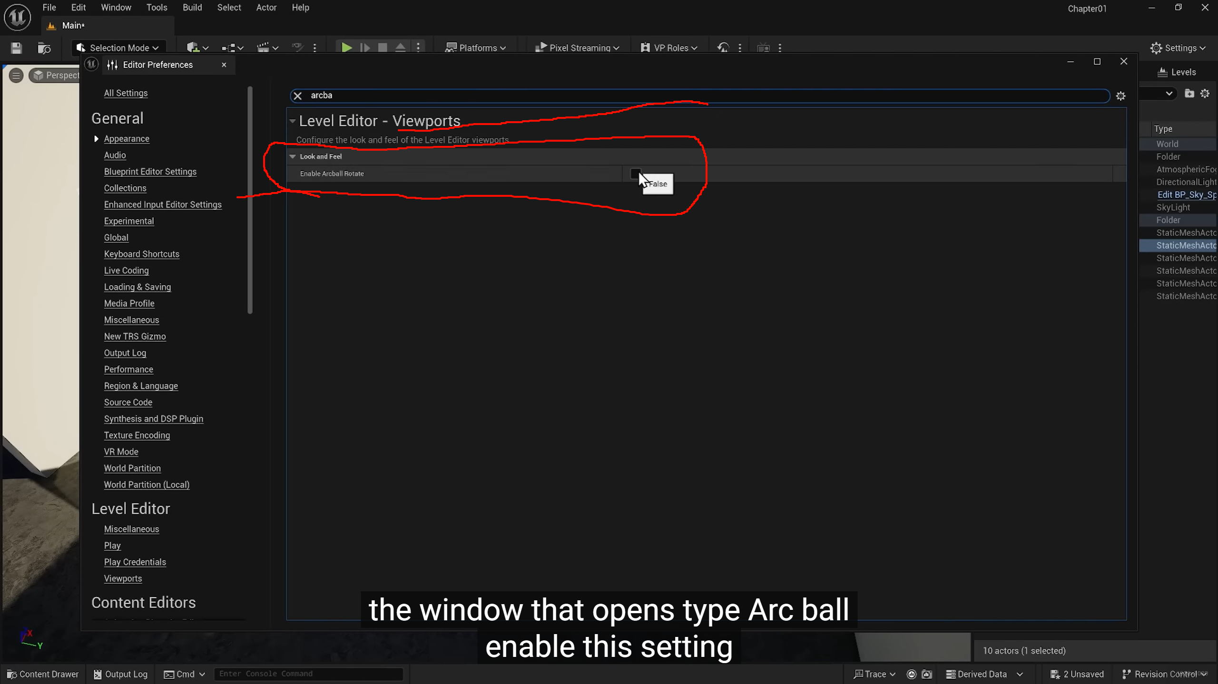Click the Stop simulation icon

(x=383, y=48)
